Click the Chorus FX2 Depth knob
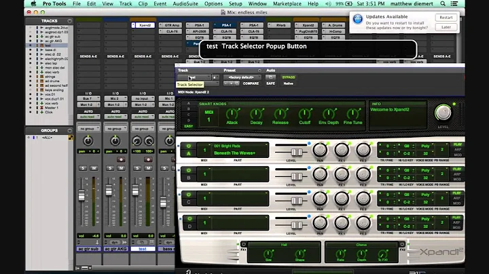The width and height of the screenshot is (489, 274). click(361, 254)
